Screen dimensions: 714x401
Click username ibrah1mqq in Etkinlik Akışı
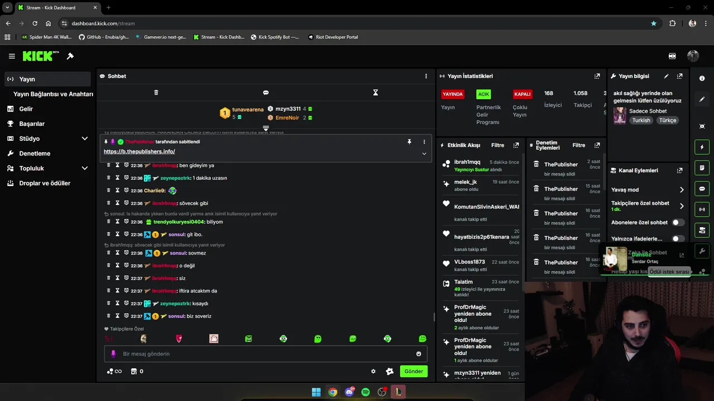(x=467, y=162)
